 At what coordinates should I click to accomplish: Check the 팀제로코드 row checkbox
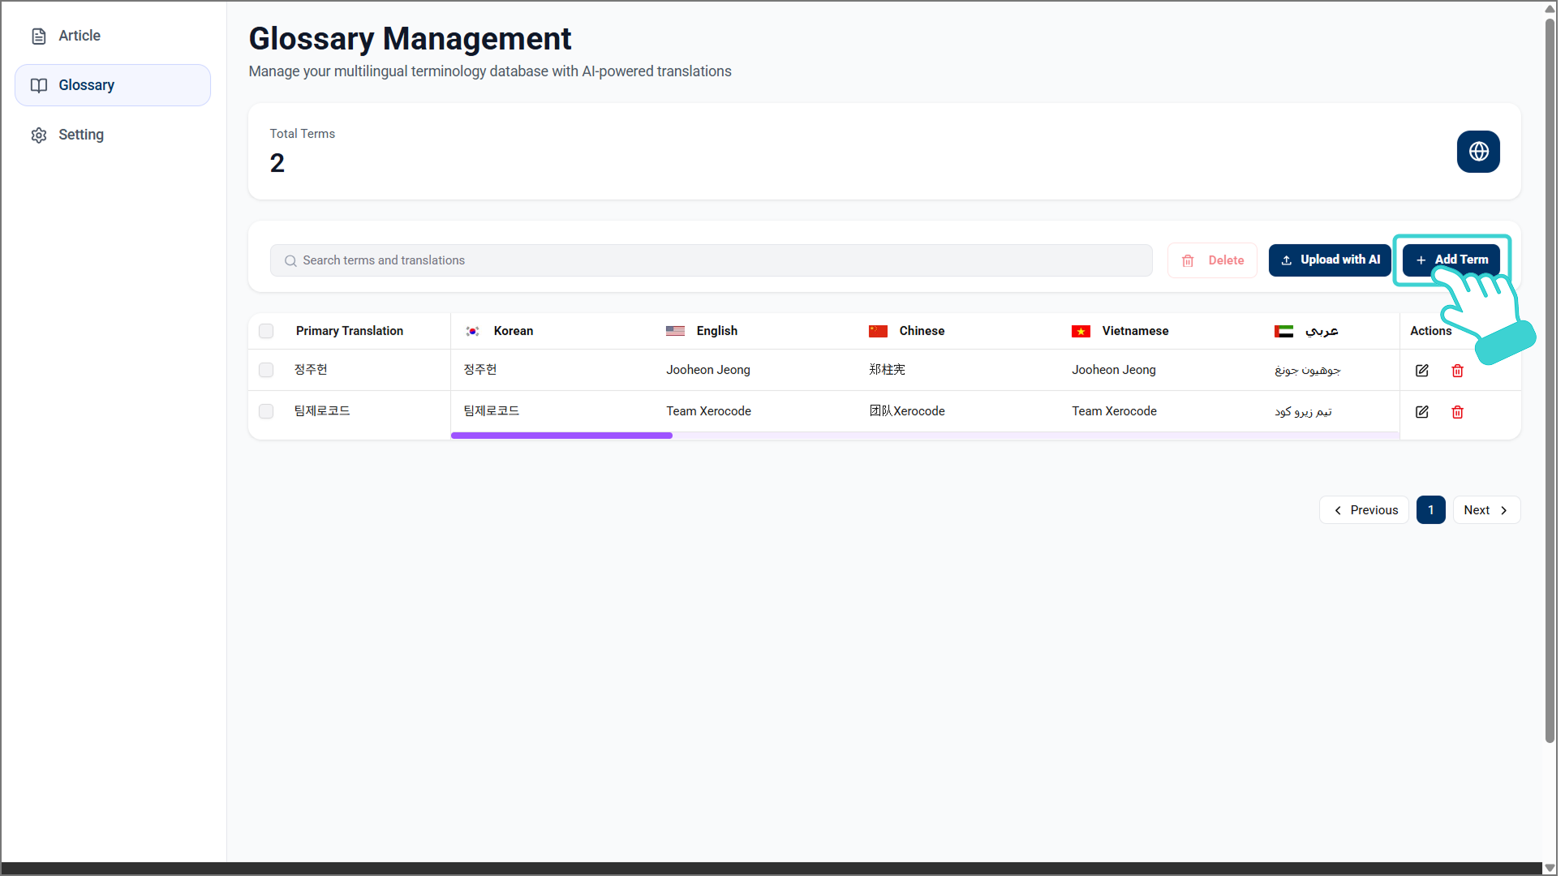point(266,411)
